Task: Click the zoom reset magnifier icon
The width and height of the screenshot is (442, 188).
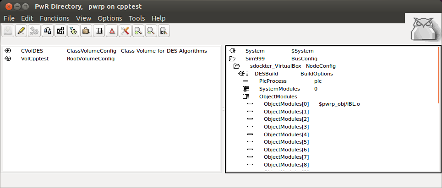Action: coord(164,31)
